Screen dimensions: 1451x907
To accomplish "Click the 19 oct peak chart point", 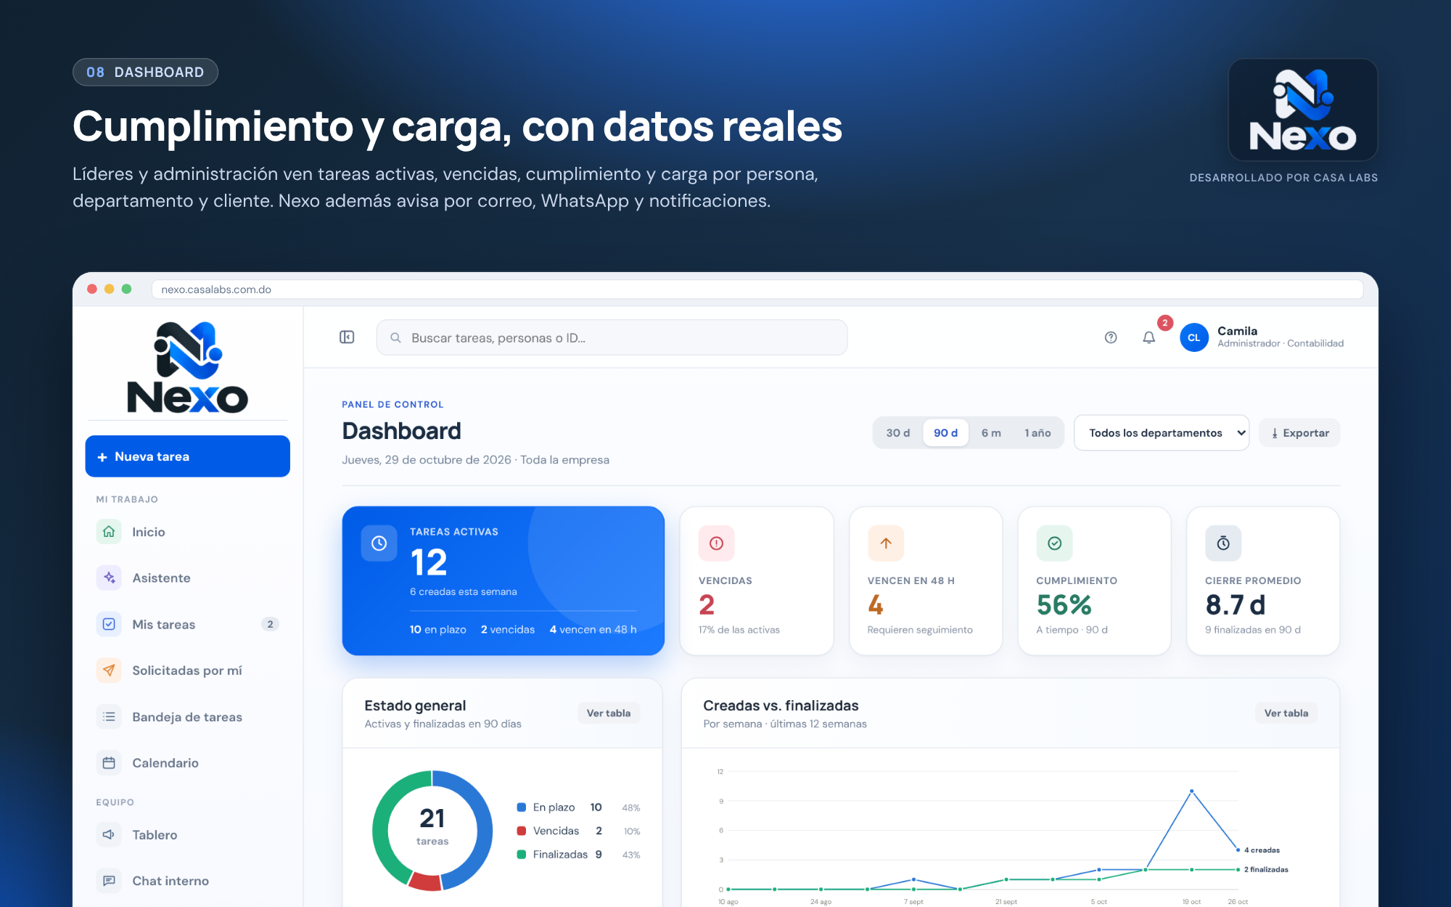I will click(x=1191, y=791).
